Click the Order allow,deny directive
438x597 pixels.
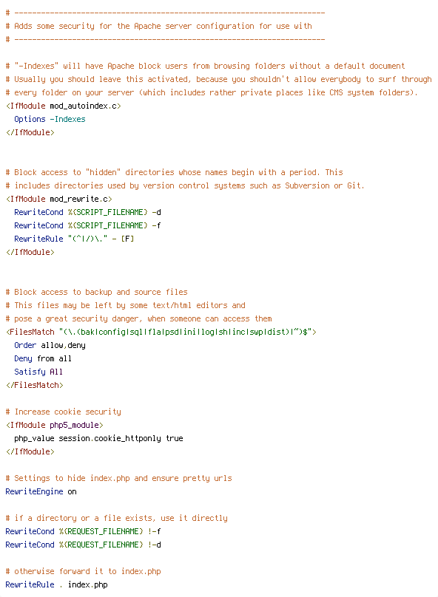point(50,345)
